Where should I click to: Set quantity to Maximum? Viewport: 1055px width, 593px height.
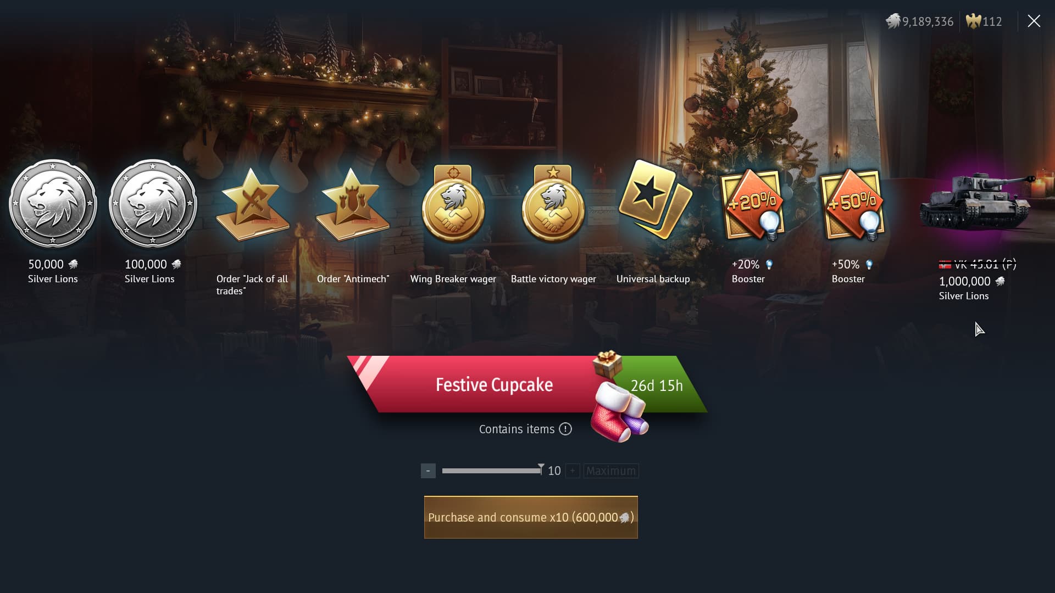coord(610,471)
